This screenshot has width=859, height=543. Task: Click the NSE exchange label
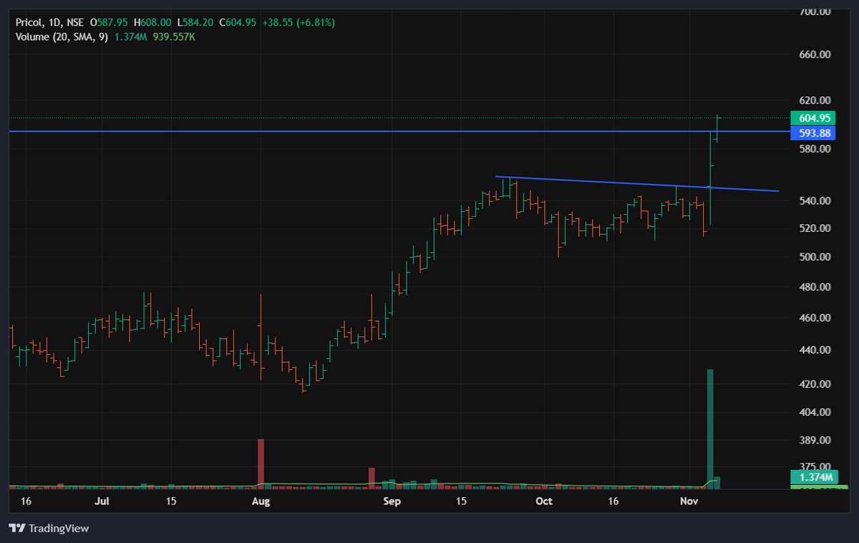[74, 23]
